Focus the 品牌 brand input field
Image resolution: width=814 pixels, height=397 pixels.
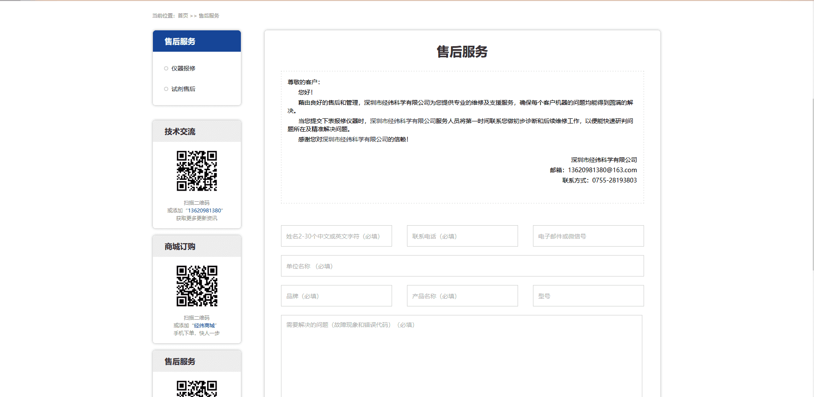tap(336, 296)
